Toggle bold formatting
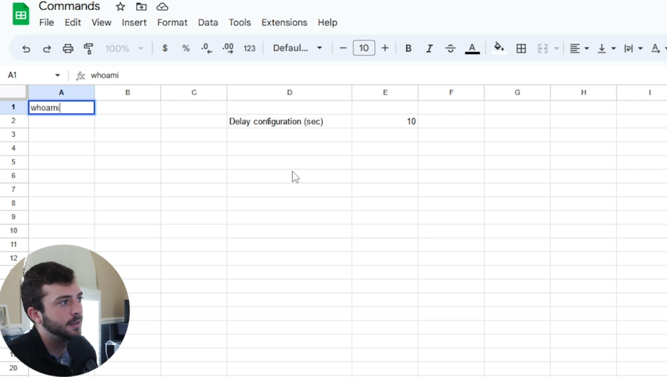Image resolution: width=667 pixels, height=377 pixels. [x=408, y=48]
